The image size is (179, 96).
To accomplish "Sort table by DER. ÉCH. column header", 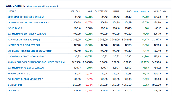I will click(x=75, y=11).
